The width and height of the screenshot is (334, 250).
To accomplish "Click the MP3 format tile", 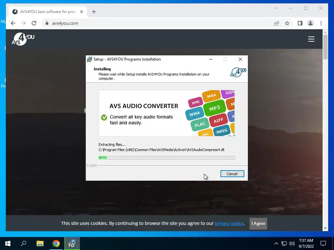I will point(214,108).
